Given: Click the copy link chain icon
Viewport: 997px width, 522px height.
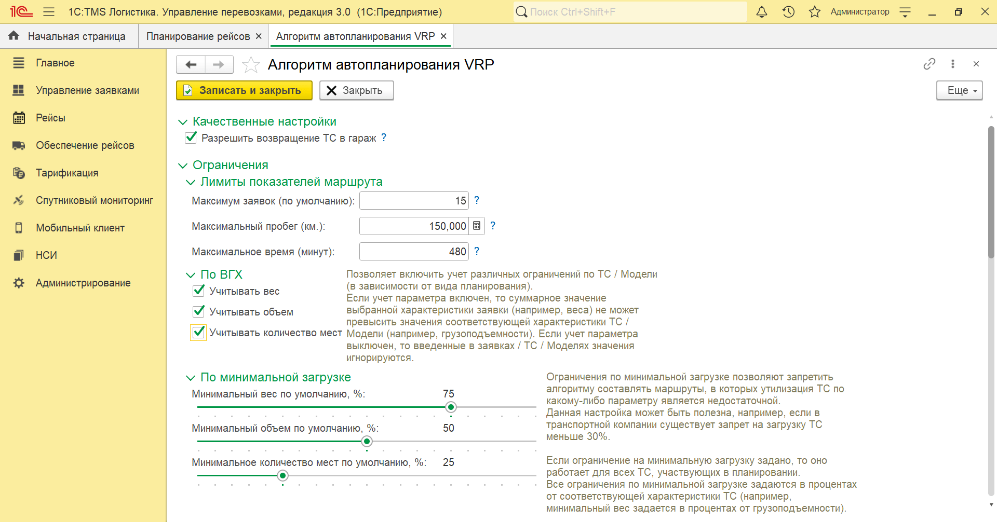Looking at the screenshot, I should (929, 64).
